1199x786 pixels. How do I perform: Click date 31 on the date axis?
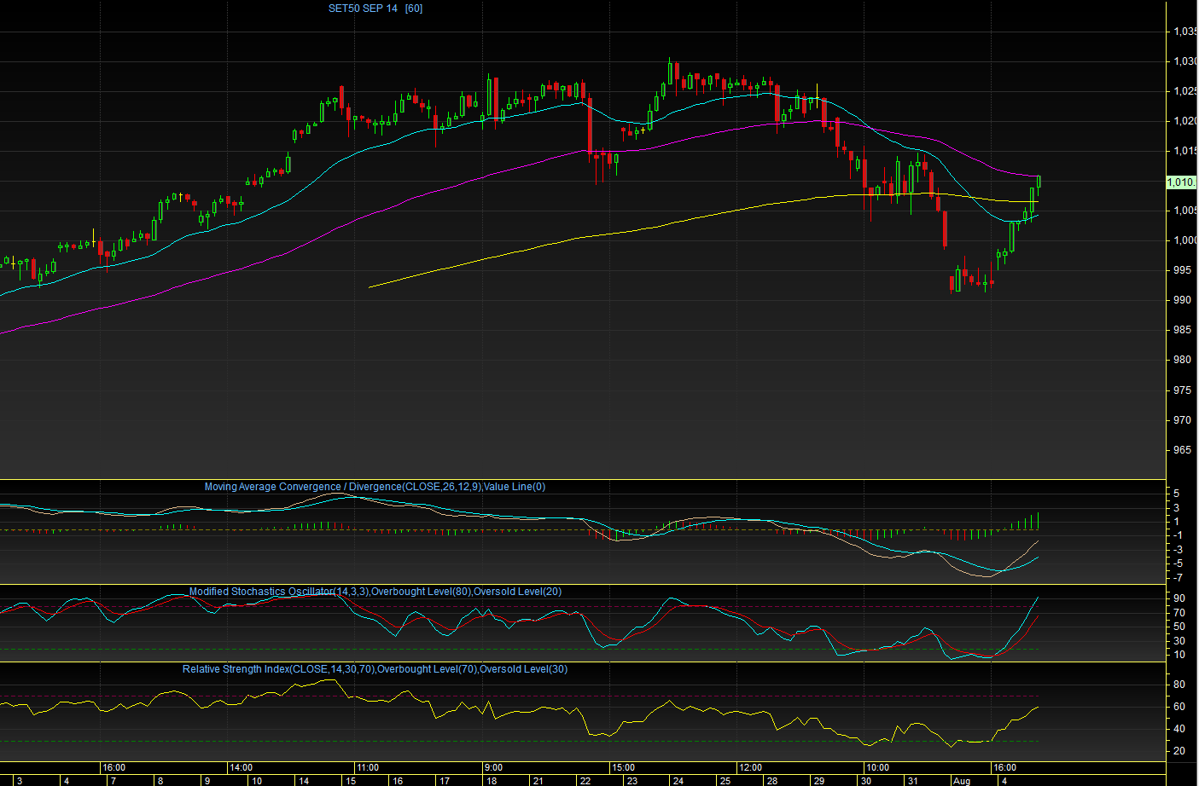(912, 781)
